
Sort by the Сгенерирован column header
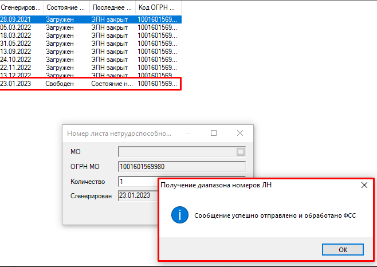pos(21,7)
